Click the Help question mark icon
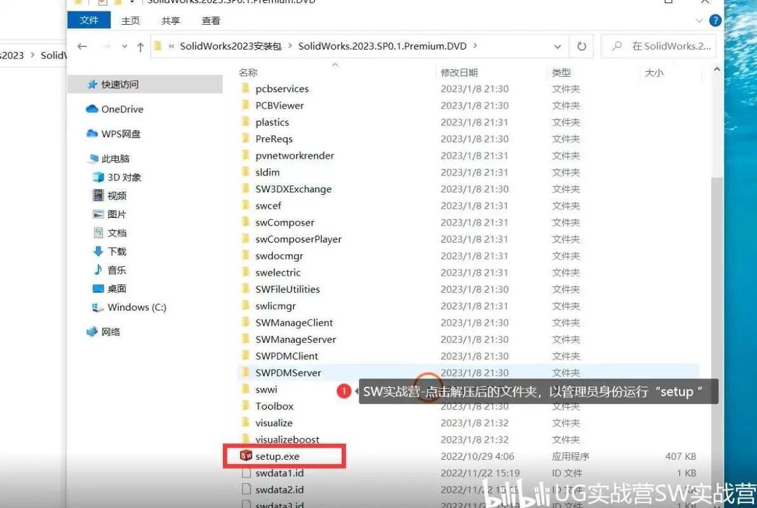Image resolution: width=757 pixels, height=508 pixels. click(x=715, y=21)
